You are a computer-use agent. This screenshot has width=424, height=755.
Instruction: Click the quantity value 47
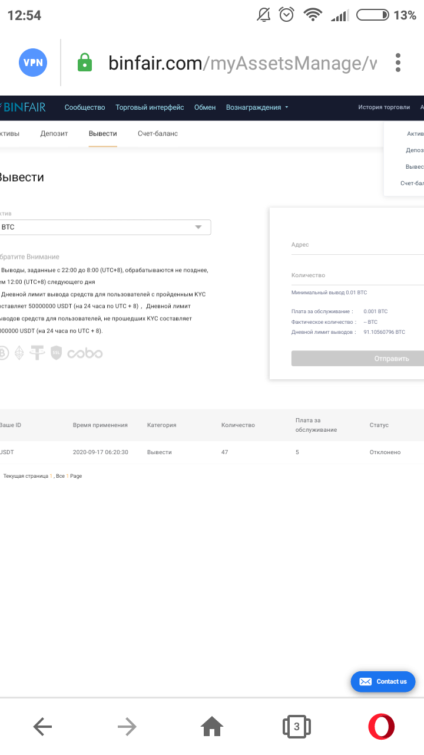click(224, 452)
